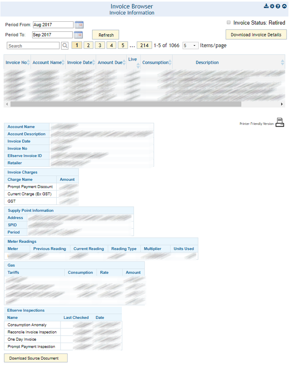Click the invoice table horizontal scrollbar
Screen dimensions: 292x366
[x=125, y=104]
